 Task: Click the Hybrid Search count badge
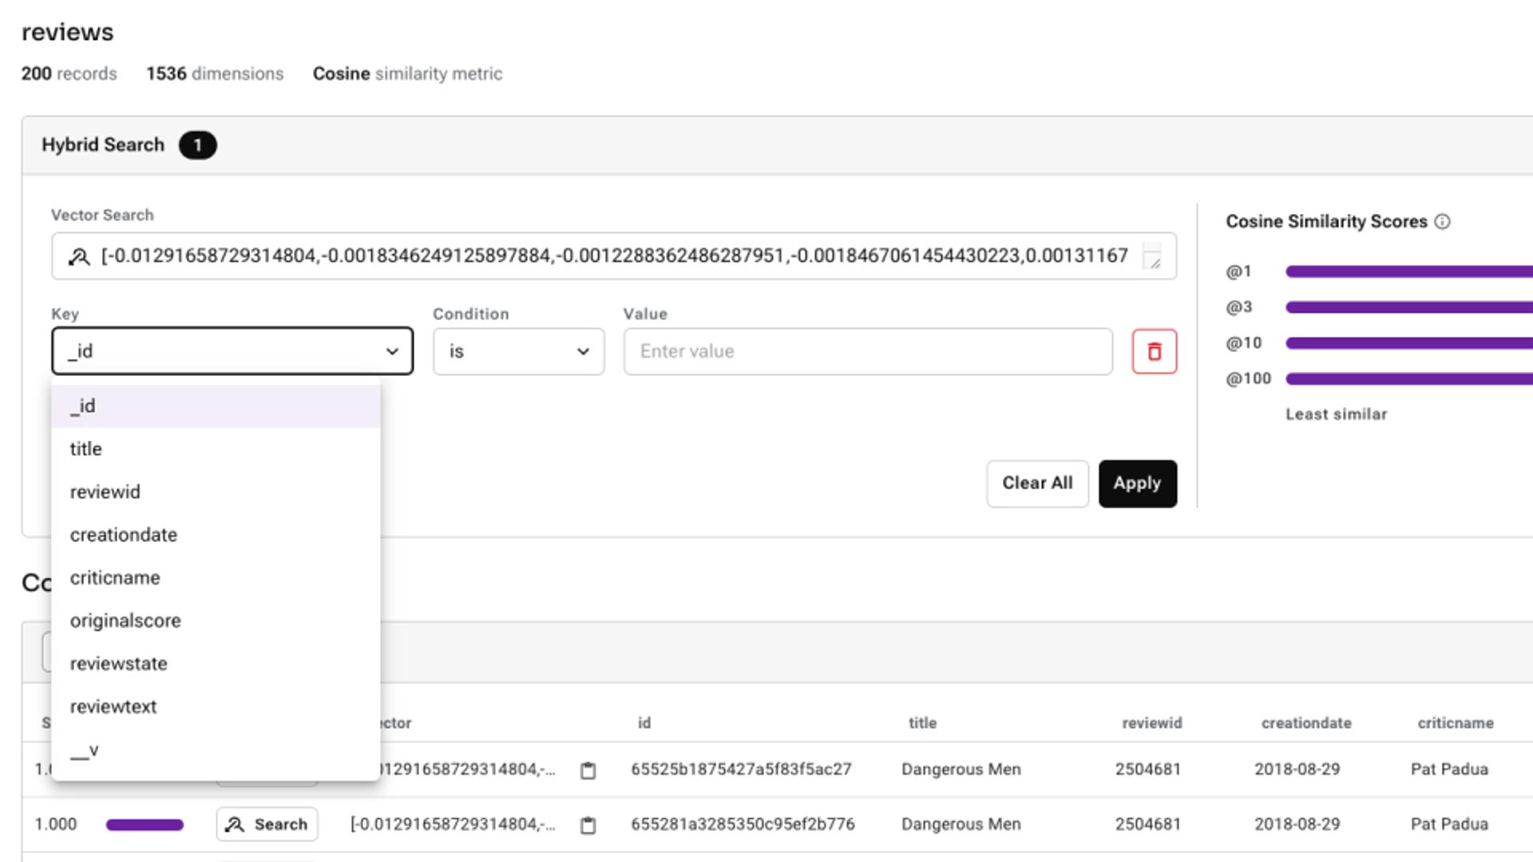(197, 145)
